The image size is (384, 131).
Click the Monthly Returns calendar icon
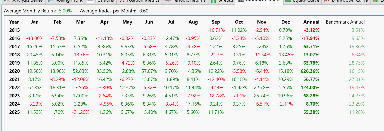tap(241, 1)
